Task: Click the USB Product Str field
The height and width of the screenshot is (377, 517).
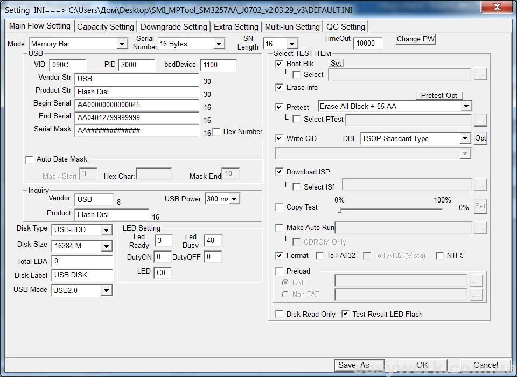Action: point(137,92)
